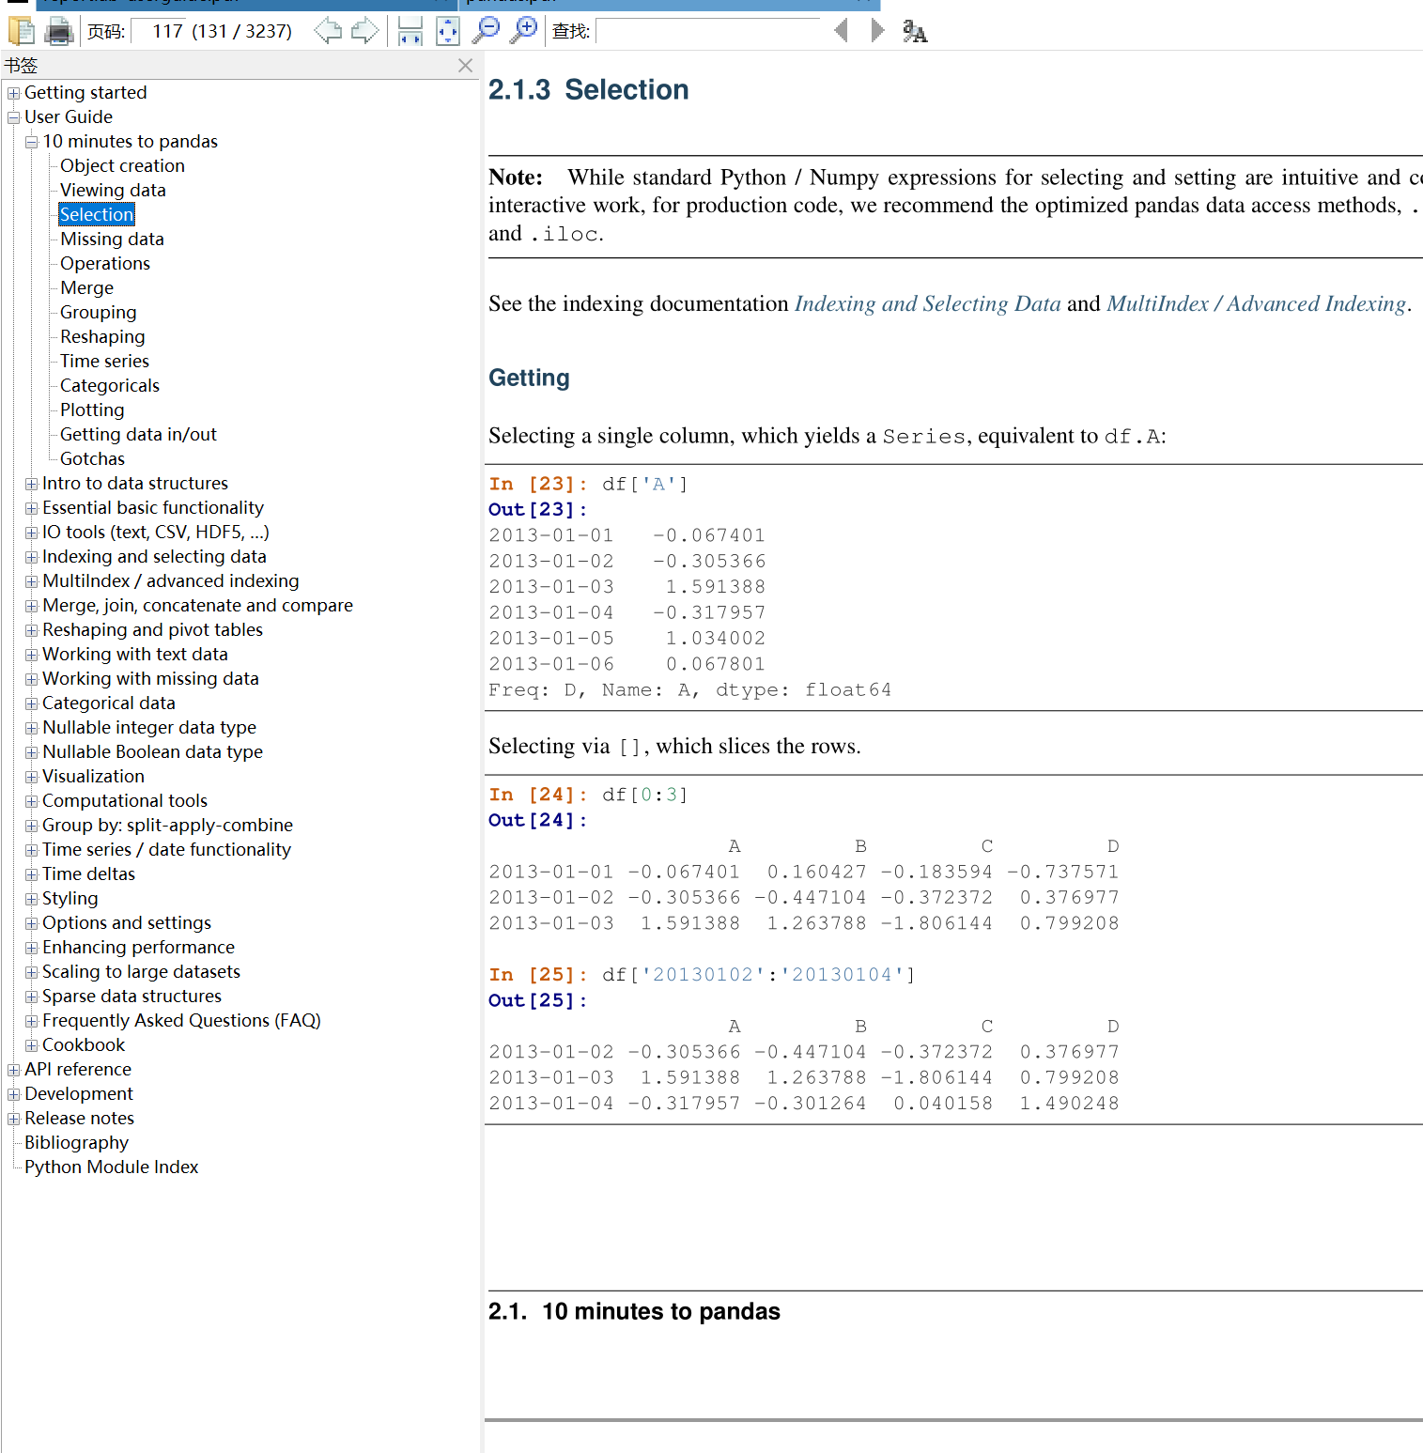Open the Time series bookmark under 10 minutes
This screenshot has width=1423, height=1453.
point(104,361)
